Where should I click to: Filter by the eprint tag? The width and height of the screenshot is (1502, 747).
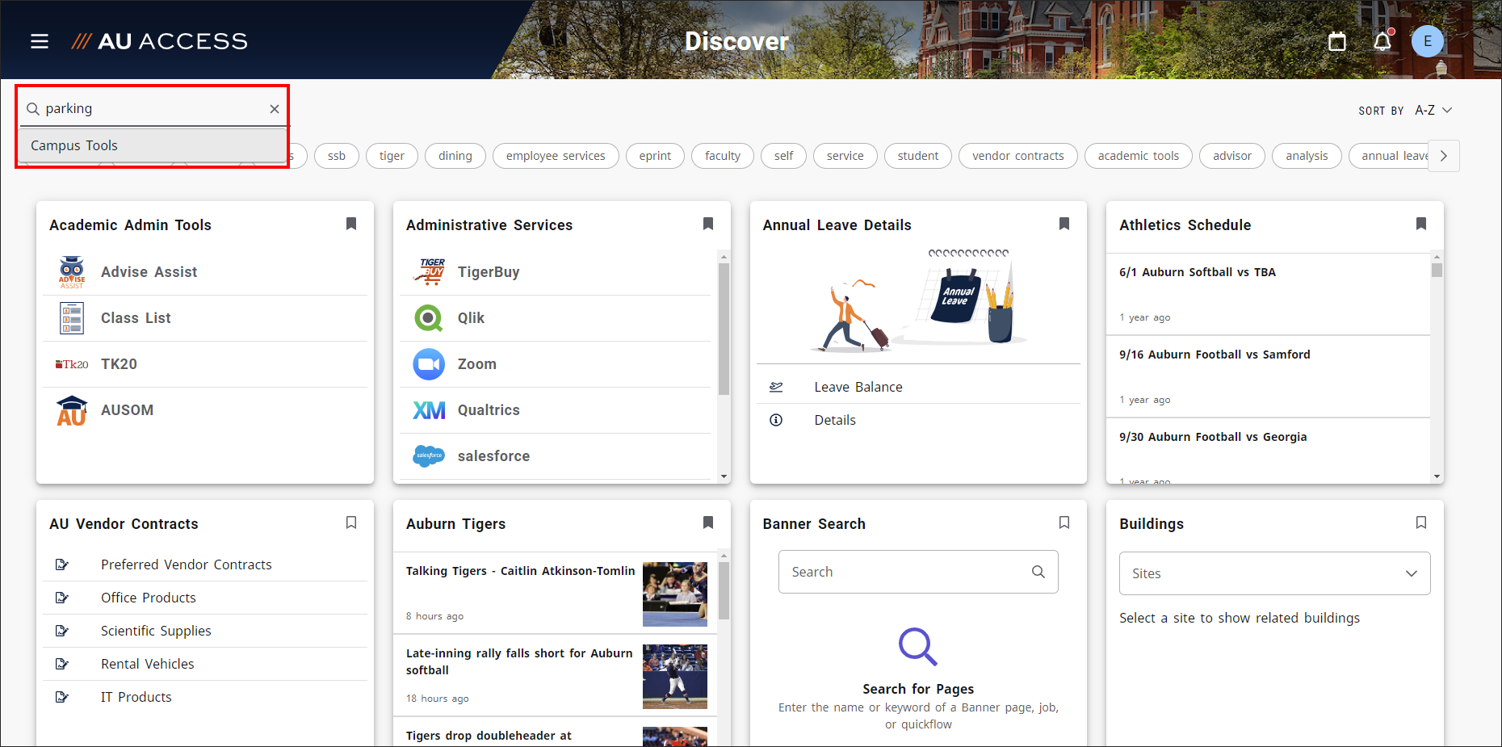(x=655, y=156)
